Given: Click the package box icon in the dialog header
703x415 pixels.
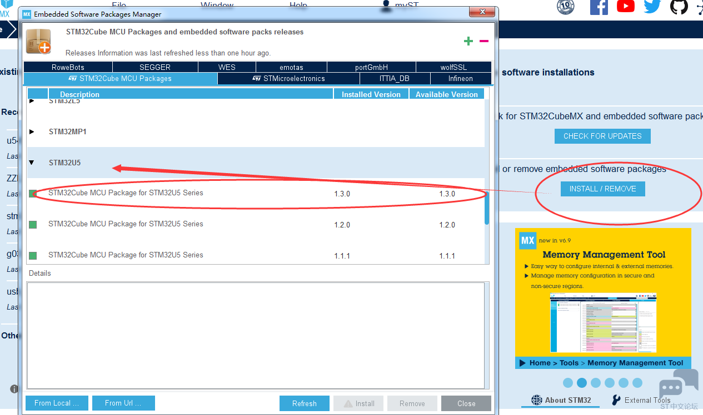Looking at the screenshot, I should [38, 42].
